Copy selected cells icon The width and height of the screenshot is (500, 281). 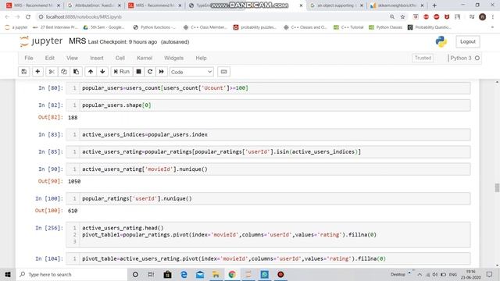pyautogui.click(x=64, y=72)
